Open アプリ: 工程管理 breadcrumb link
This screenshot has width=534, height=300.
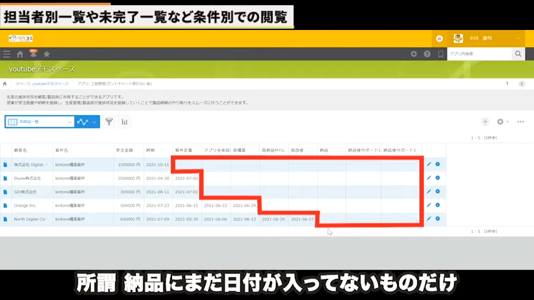coord(114,84)
